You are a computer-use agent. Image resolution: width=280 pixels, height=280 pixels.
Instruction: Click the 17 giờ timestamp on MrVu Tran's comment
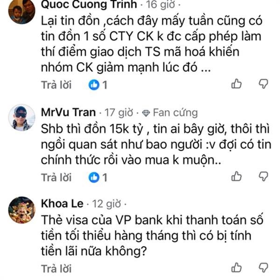coord(119,112)
